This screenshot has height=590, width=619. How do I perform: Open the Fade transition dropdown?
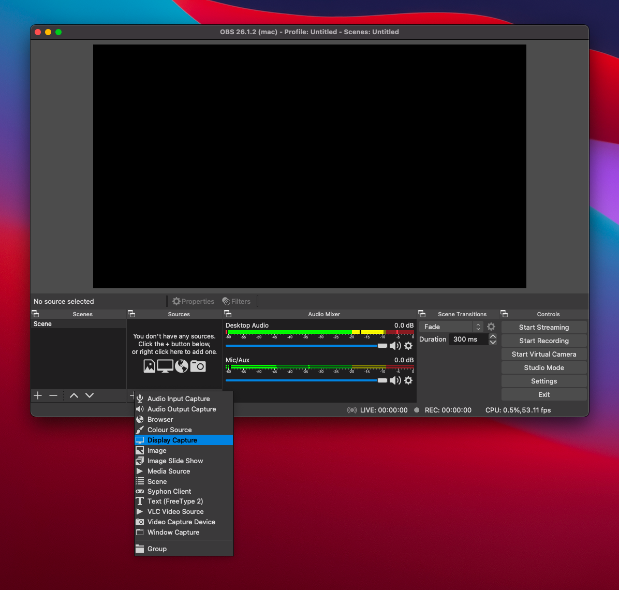[x=451, y=327]
